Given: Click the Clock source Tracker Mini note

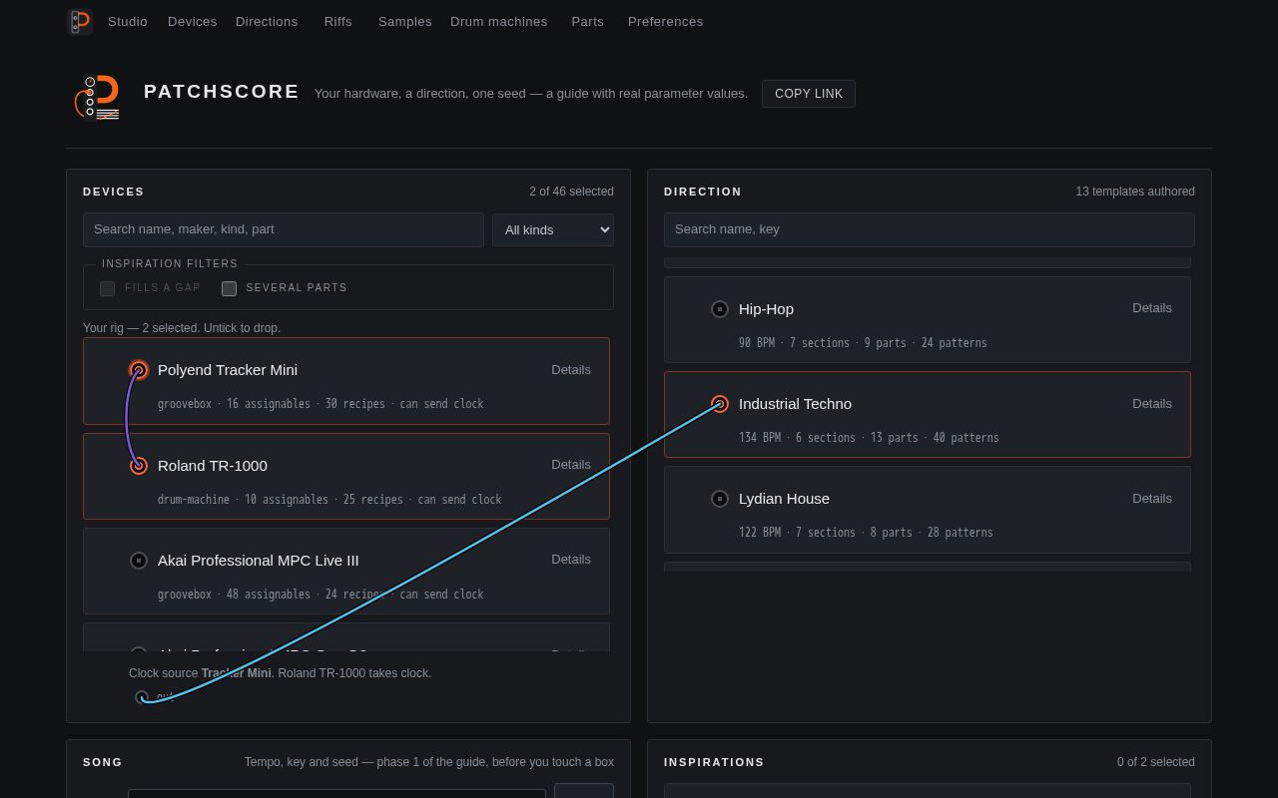Looking at the screenshot, I should pos(281,673).
